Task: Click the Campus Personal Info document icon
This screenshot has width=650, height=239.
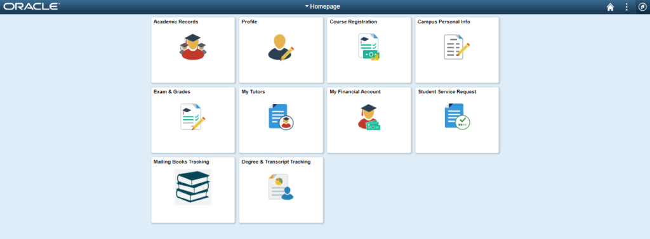Action: (457, 47)
